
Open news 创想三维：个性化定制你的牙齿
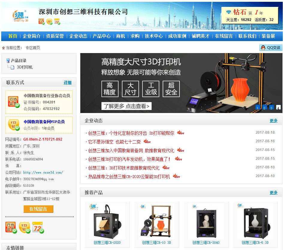tap(131, 133)
